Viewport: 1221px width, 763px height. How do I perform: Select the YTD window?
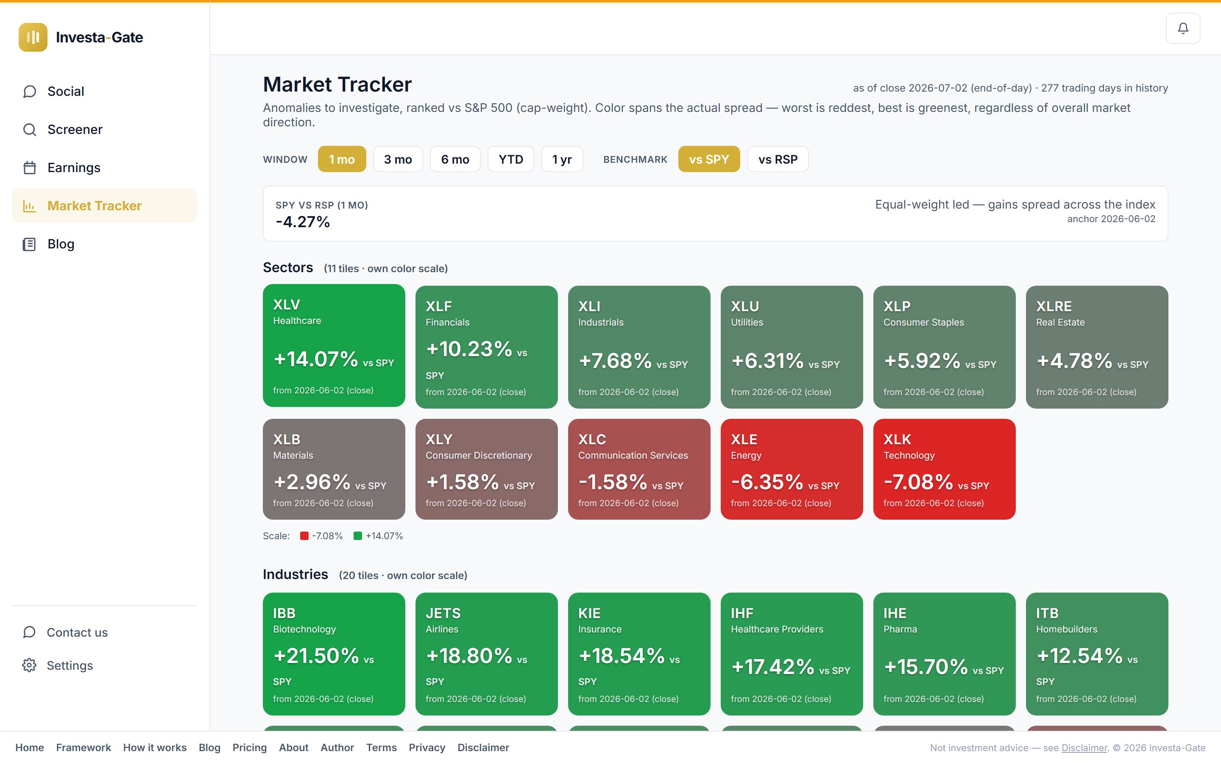click(510, 159)
